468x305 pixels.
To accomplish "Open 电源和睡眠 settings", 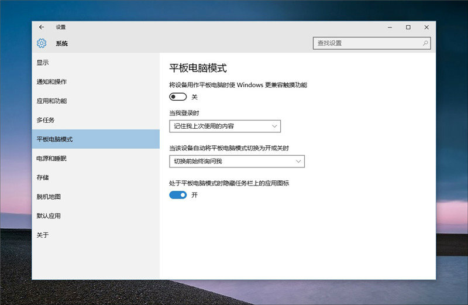I will pos(51,159).
